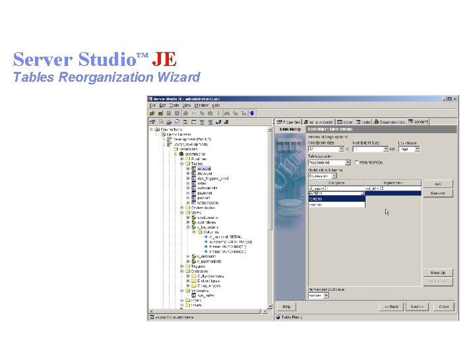Screen dimensions: 475x356
Task: Select the account table in the tree
Action: 204,169
